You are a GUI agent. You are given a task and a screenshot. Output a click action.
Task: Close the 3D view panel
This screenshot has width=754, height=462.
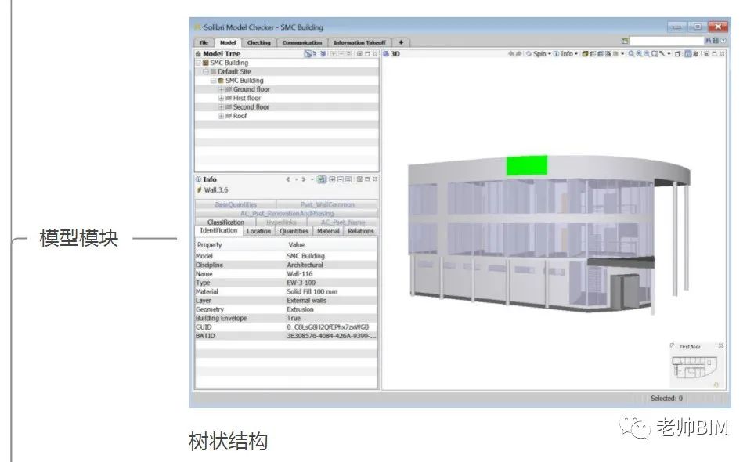click(722, 54)
